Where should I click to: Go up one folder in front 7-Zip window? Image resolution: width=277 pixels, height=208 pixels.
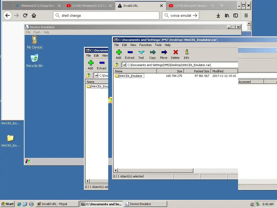[117, 65]
